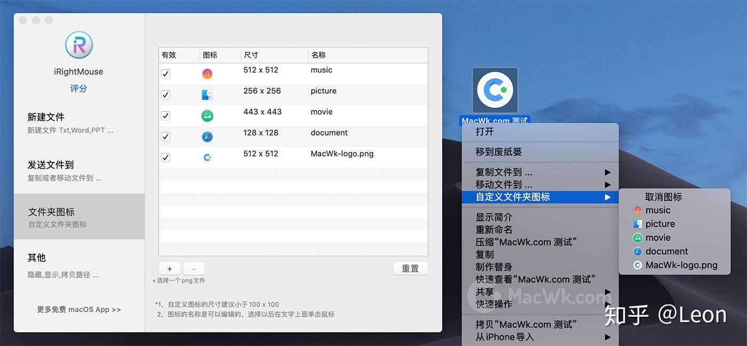The height and width of the screenshot is (346, 747).
Task: Click the 名称 column header
Action: (x=368, y=55)
